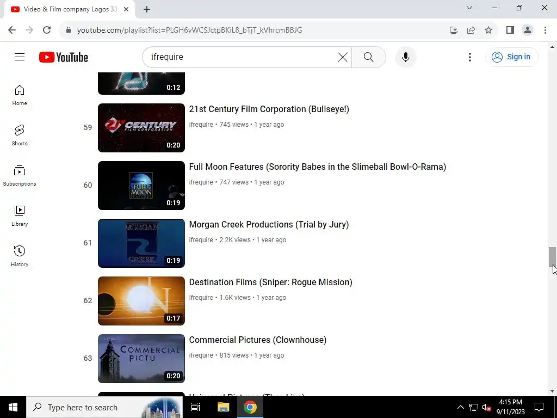The width and height of the screenshot is (557, 418).
Task: Open network status tray icon
Action: point(474,407)
